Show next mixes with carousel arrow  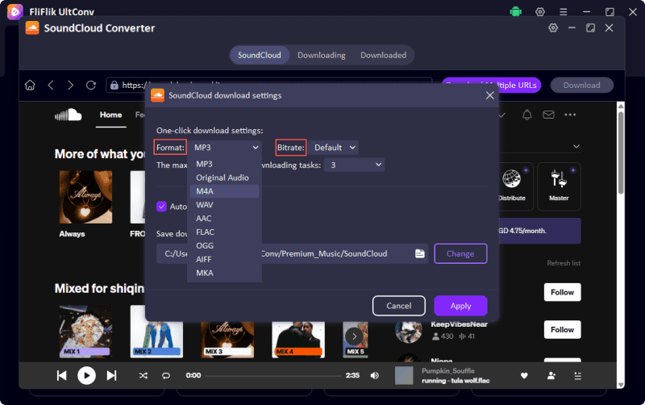click(354, 336)
